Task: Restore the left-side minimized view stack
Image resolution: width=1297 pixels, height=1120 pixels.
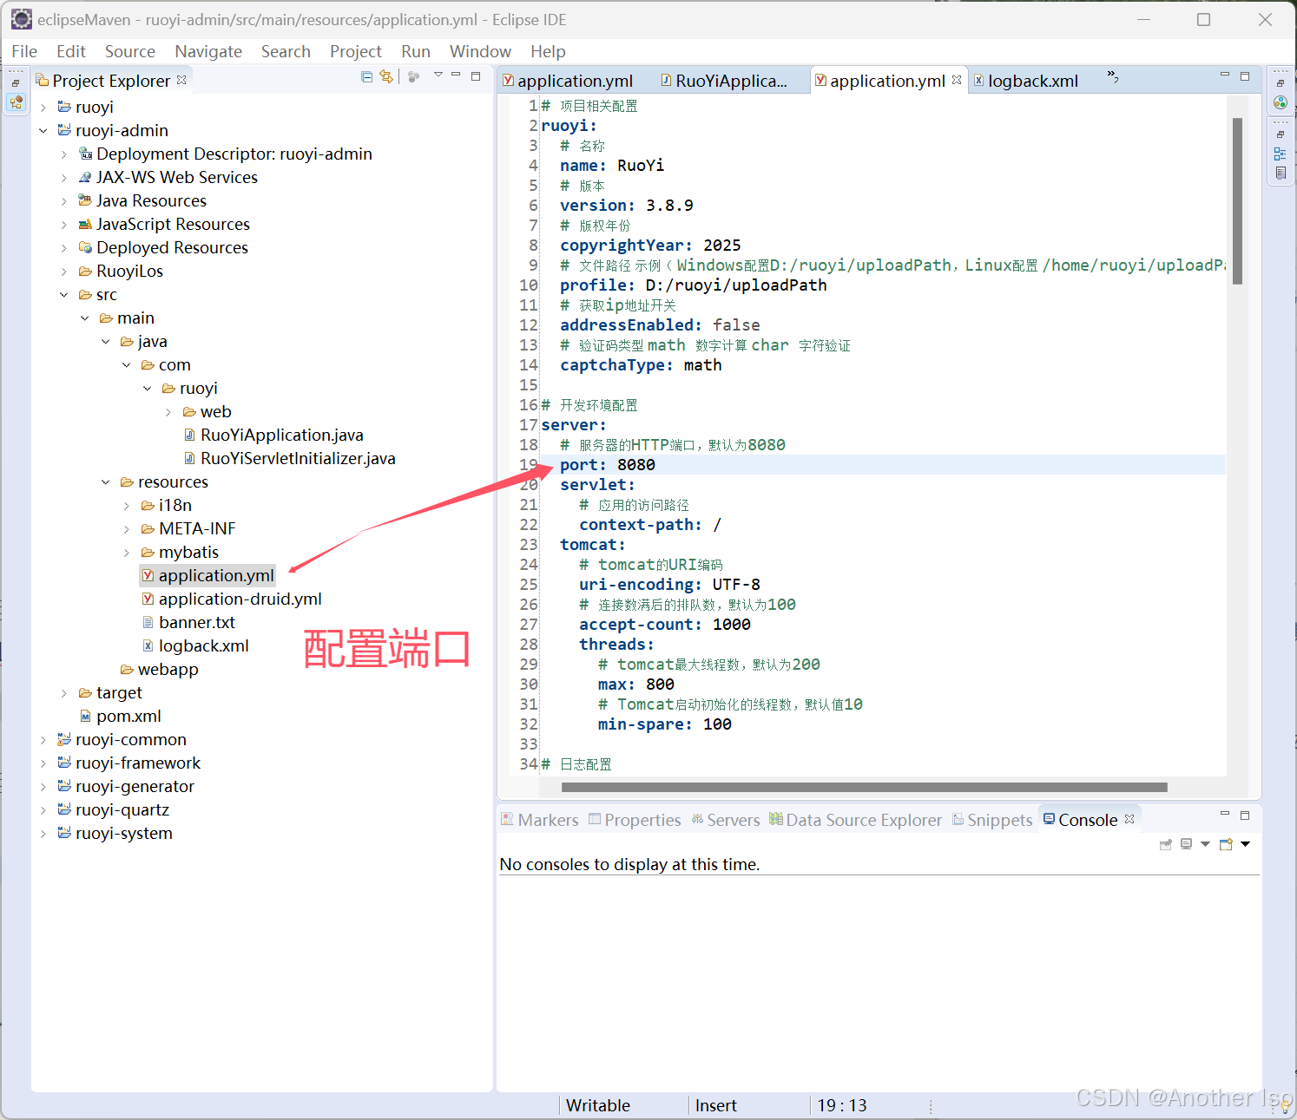Action: tap(16, 83)
